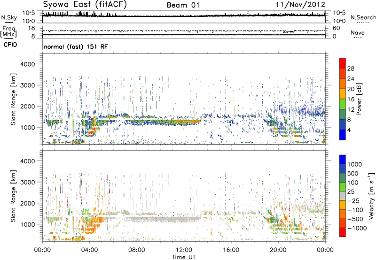Click the '04:00' time axis tick label

click(x=89, y=250)
